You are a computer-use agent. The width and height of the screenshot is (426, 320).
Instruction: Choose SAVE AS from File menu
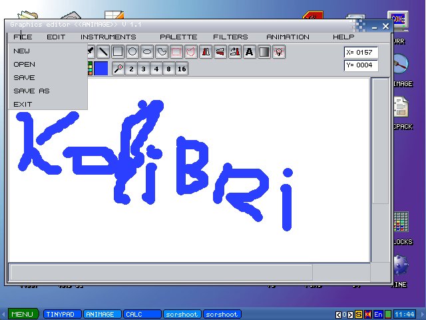(31, 91)
